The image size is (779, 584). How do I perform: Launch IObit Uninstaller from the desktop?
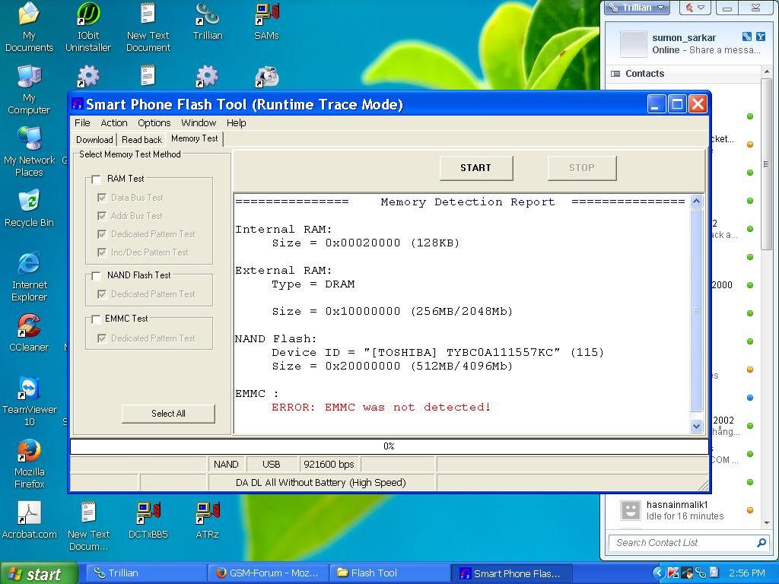pyautogui.click(x=88, y=28)
